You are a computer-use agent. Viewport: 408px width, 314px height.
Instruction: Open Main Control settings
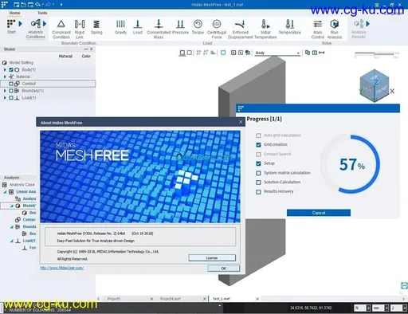click(x=318, y=29)
